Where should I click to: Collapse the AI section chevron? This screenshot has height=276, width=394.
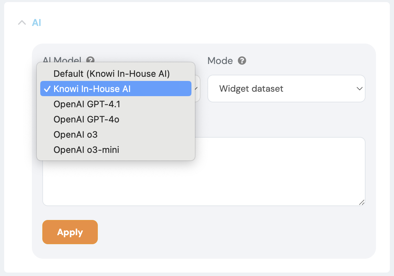pyautogui.click(x=22, y=23)
